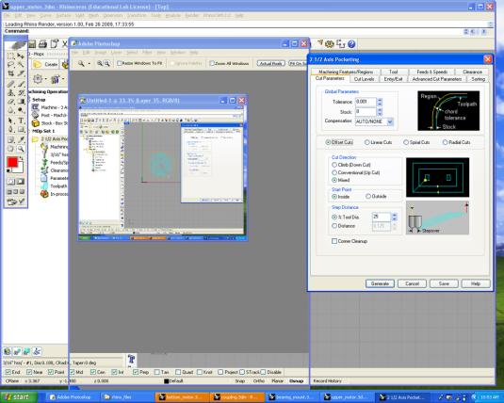This screenshot has height=403, width=504.
Task: Select the Lasso tool in Photoshop toolbox
Action: pyautogui.click(x=10, y=65)
